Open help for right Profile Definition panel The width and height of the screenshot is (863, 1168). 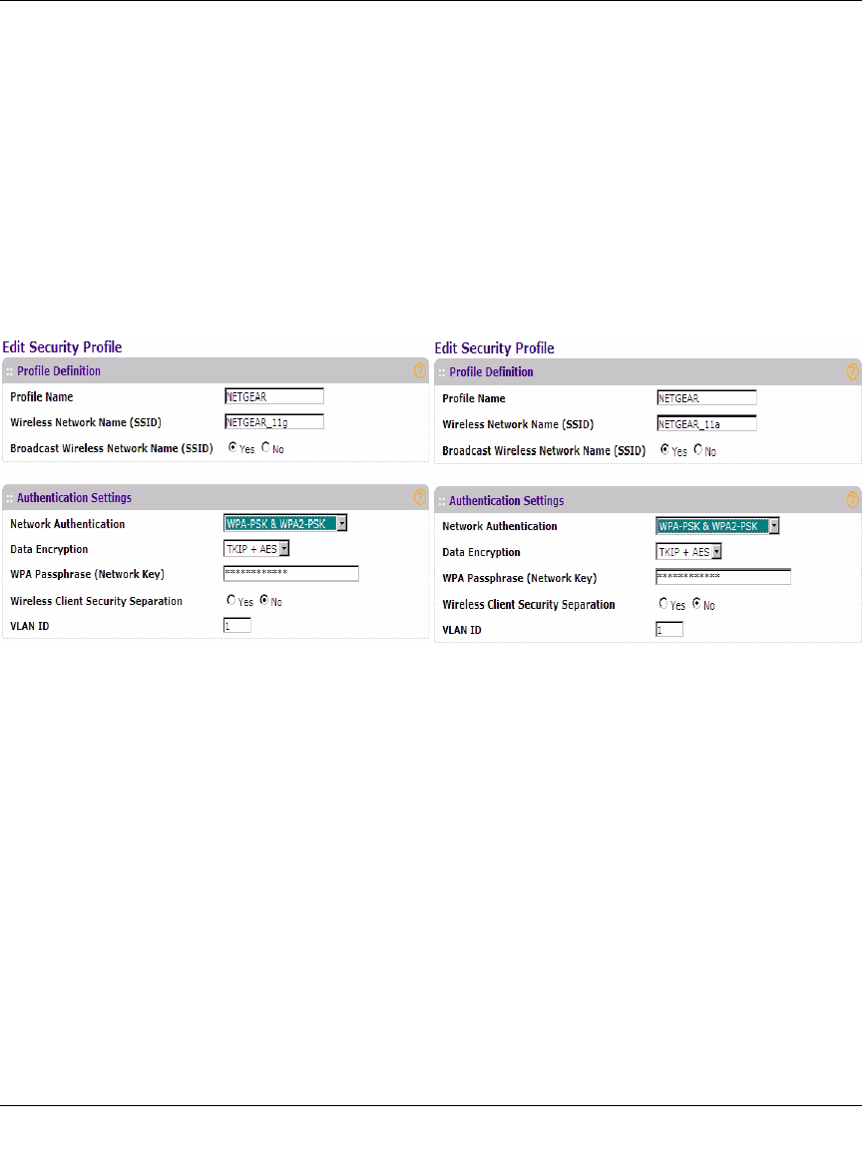coord(853,371)
